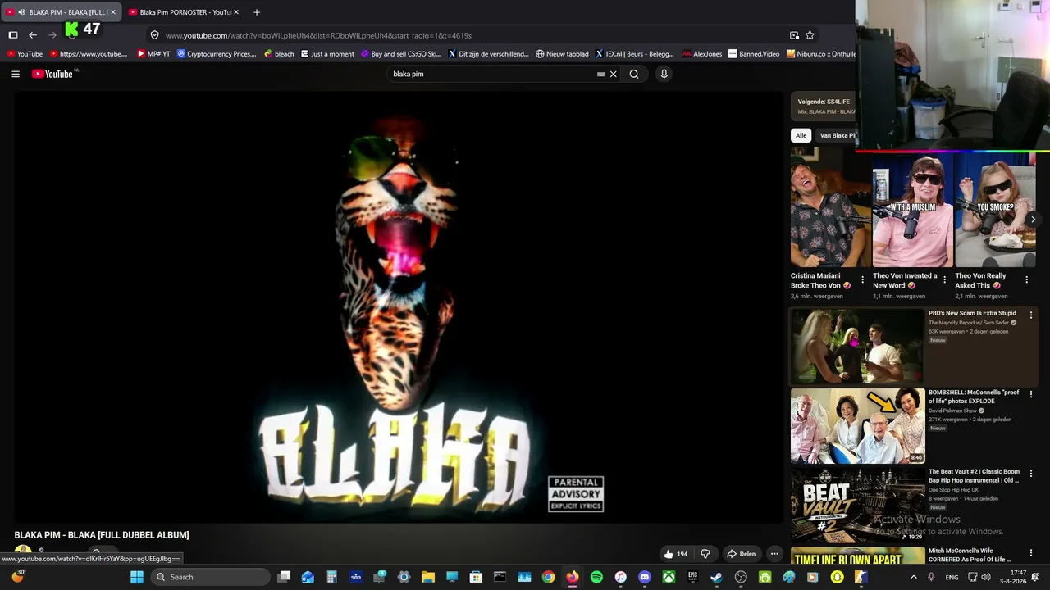Launch Steam from the taskbar
This screenshot has width=1050, height=590.
point(716,577)
